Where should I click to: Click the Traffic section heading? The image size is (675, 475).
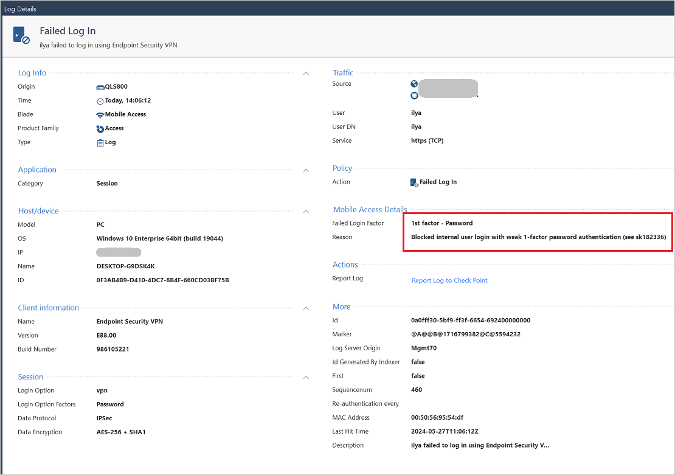pos(343,73)
